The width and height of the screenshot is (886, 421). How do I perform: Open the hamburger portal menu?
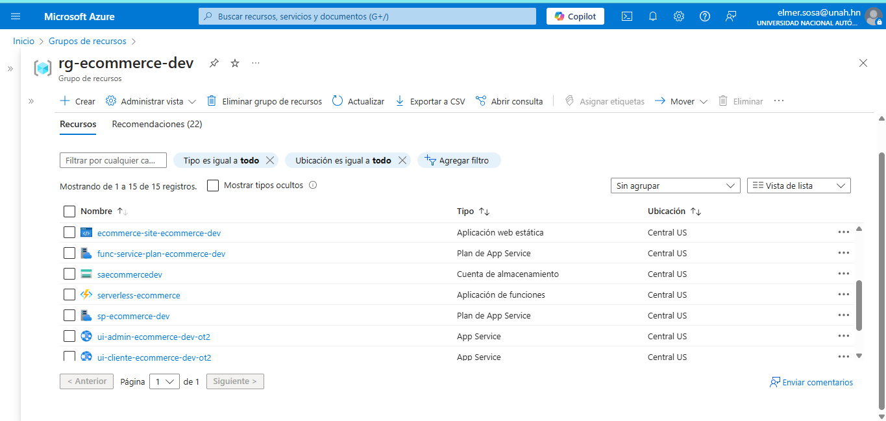pos(16,16)
